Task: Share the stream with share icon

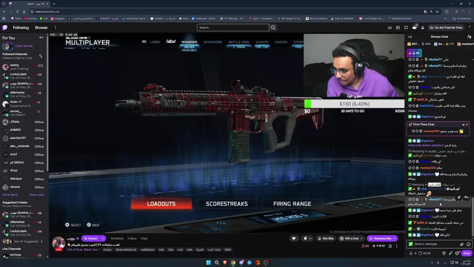Action: tap(390, 246)
